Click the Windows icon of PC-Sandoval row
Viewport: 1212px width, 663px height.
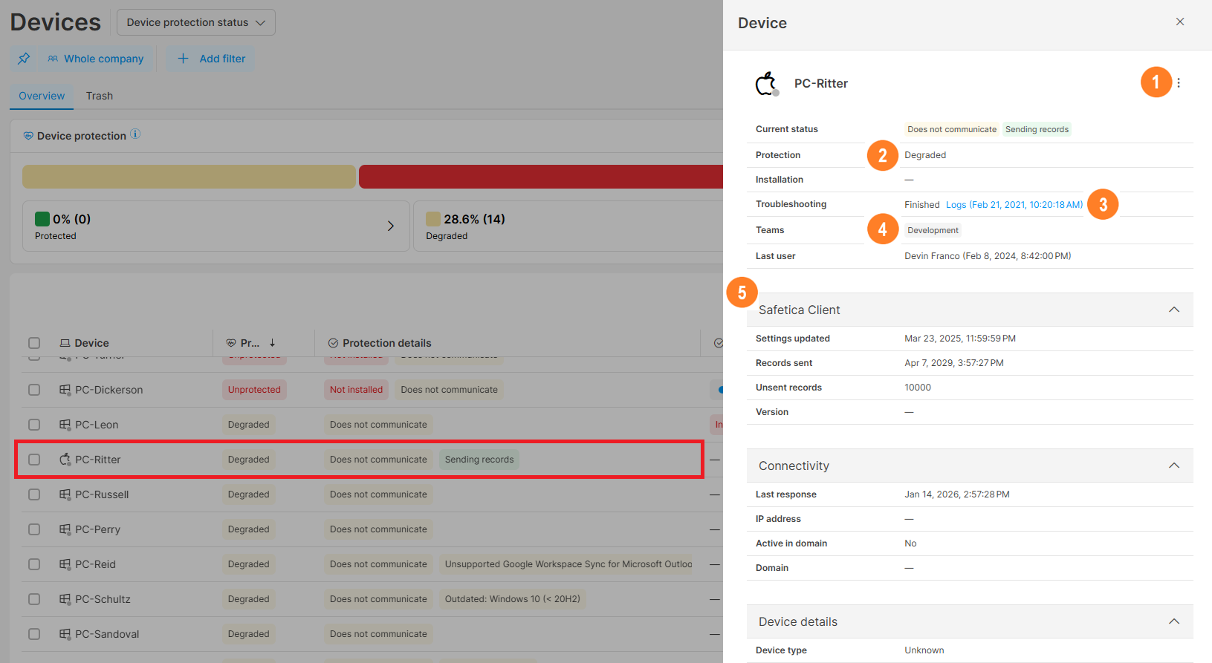point(65,634)
